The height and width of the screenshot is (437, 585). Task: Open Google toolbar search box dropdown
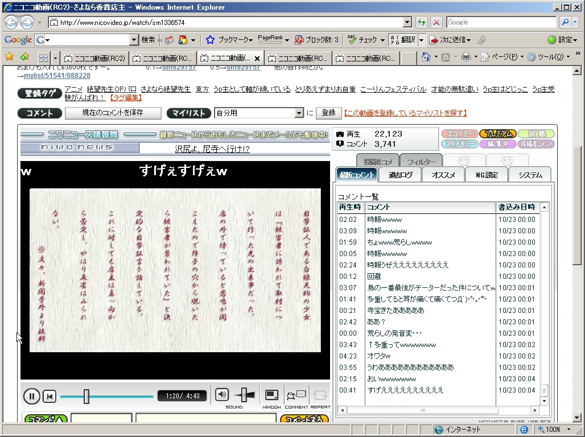click(134, 40)
